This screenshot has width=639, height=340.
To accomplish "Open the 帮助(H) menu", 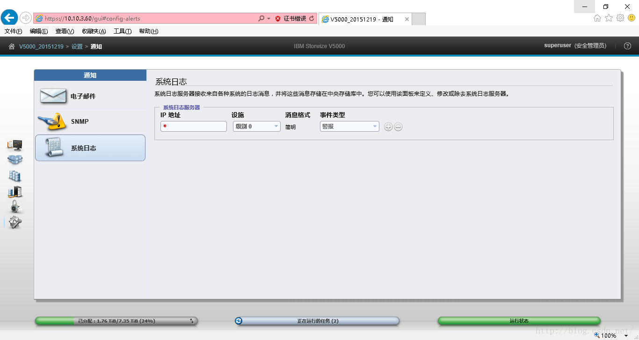I will pyautogui.click(x=148, y=31).
